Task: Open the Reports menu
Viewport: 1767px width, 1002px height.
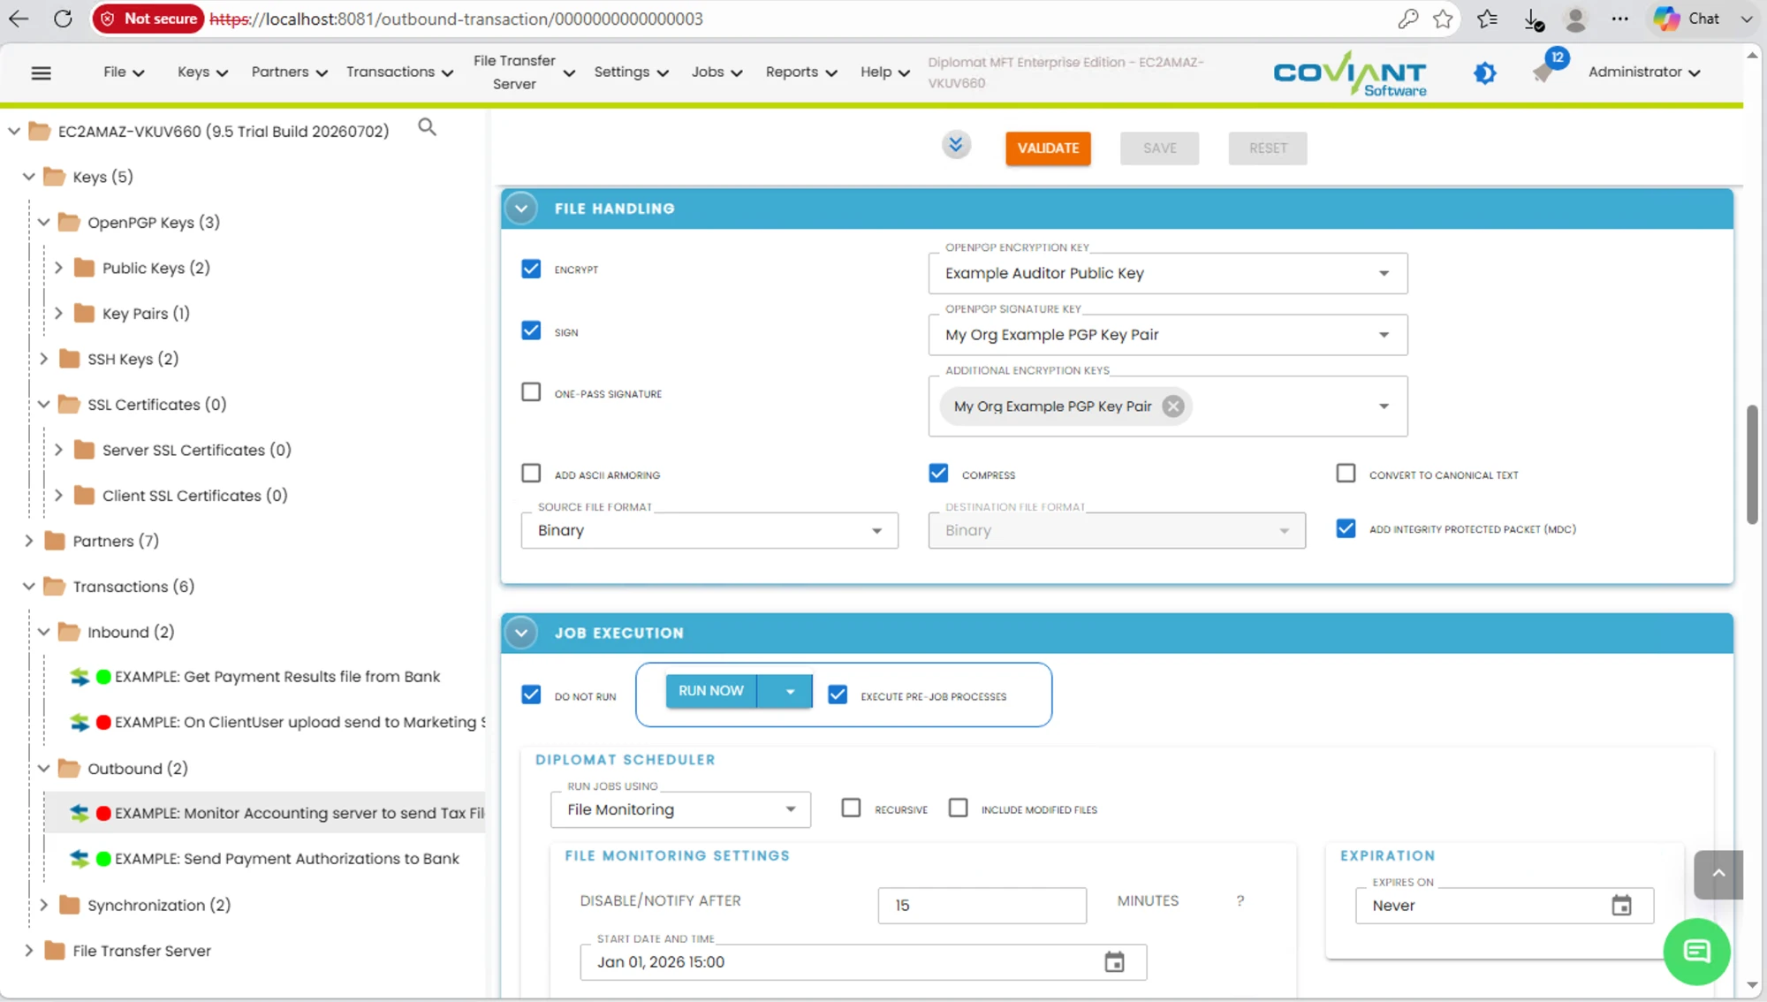Action: (800, 72)
